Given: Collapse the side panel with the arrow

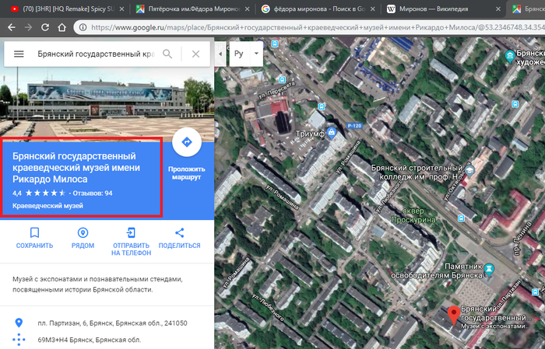Looking at the screenshot, I should [x=220, y=56].
